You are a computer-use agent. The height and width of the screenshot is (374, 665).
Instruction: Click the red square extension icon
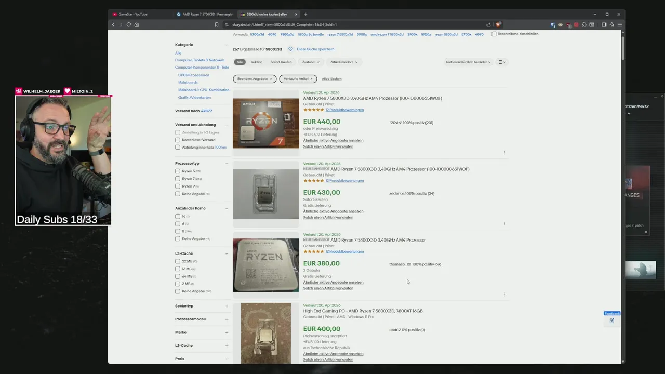click(x=576, y=24)
